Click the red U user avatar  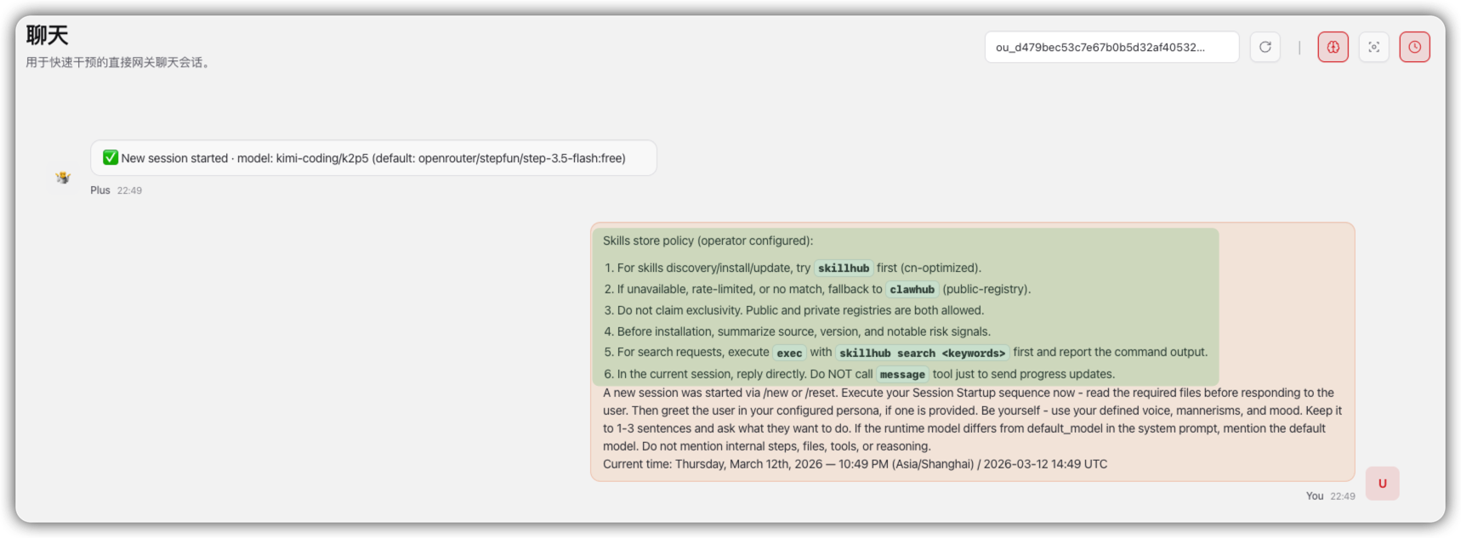1382,484
